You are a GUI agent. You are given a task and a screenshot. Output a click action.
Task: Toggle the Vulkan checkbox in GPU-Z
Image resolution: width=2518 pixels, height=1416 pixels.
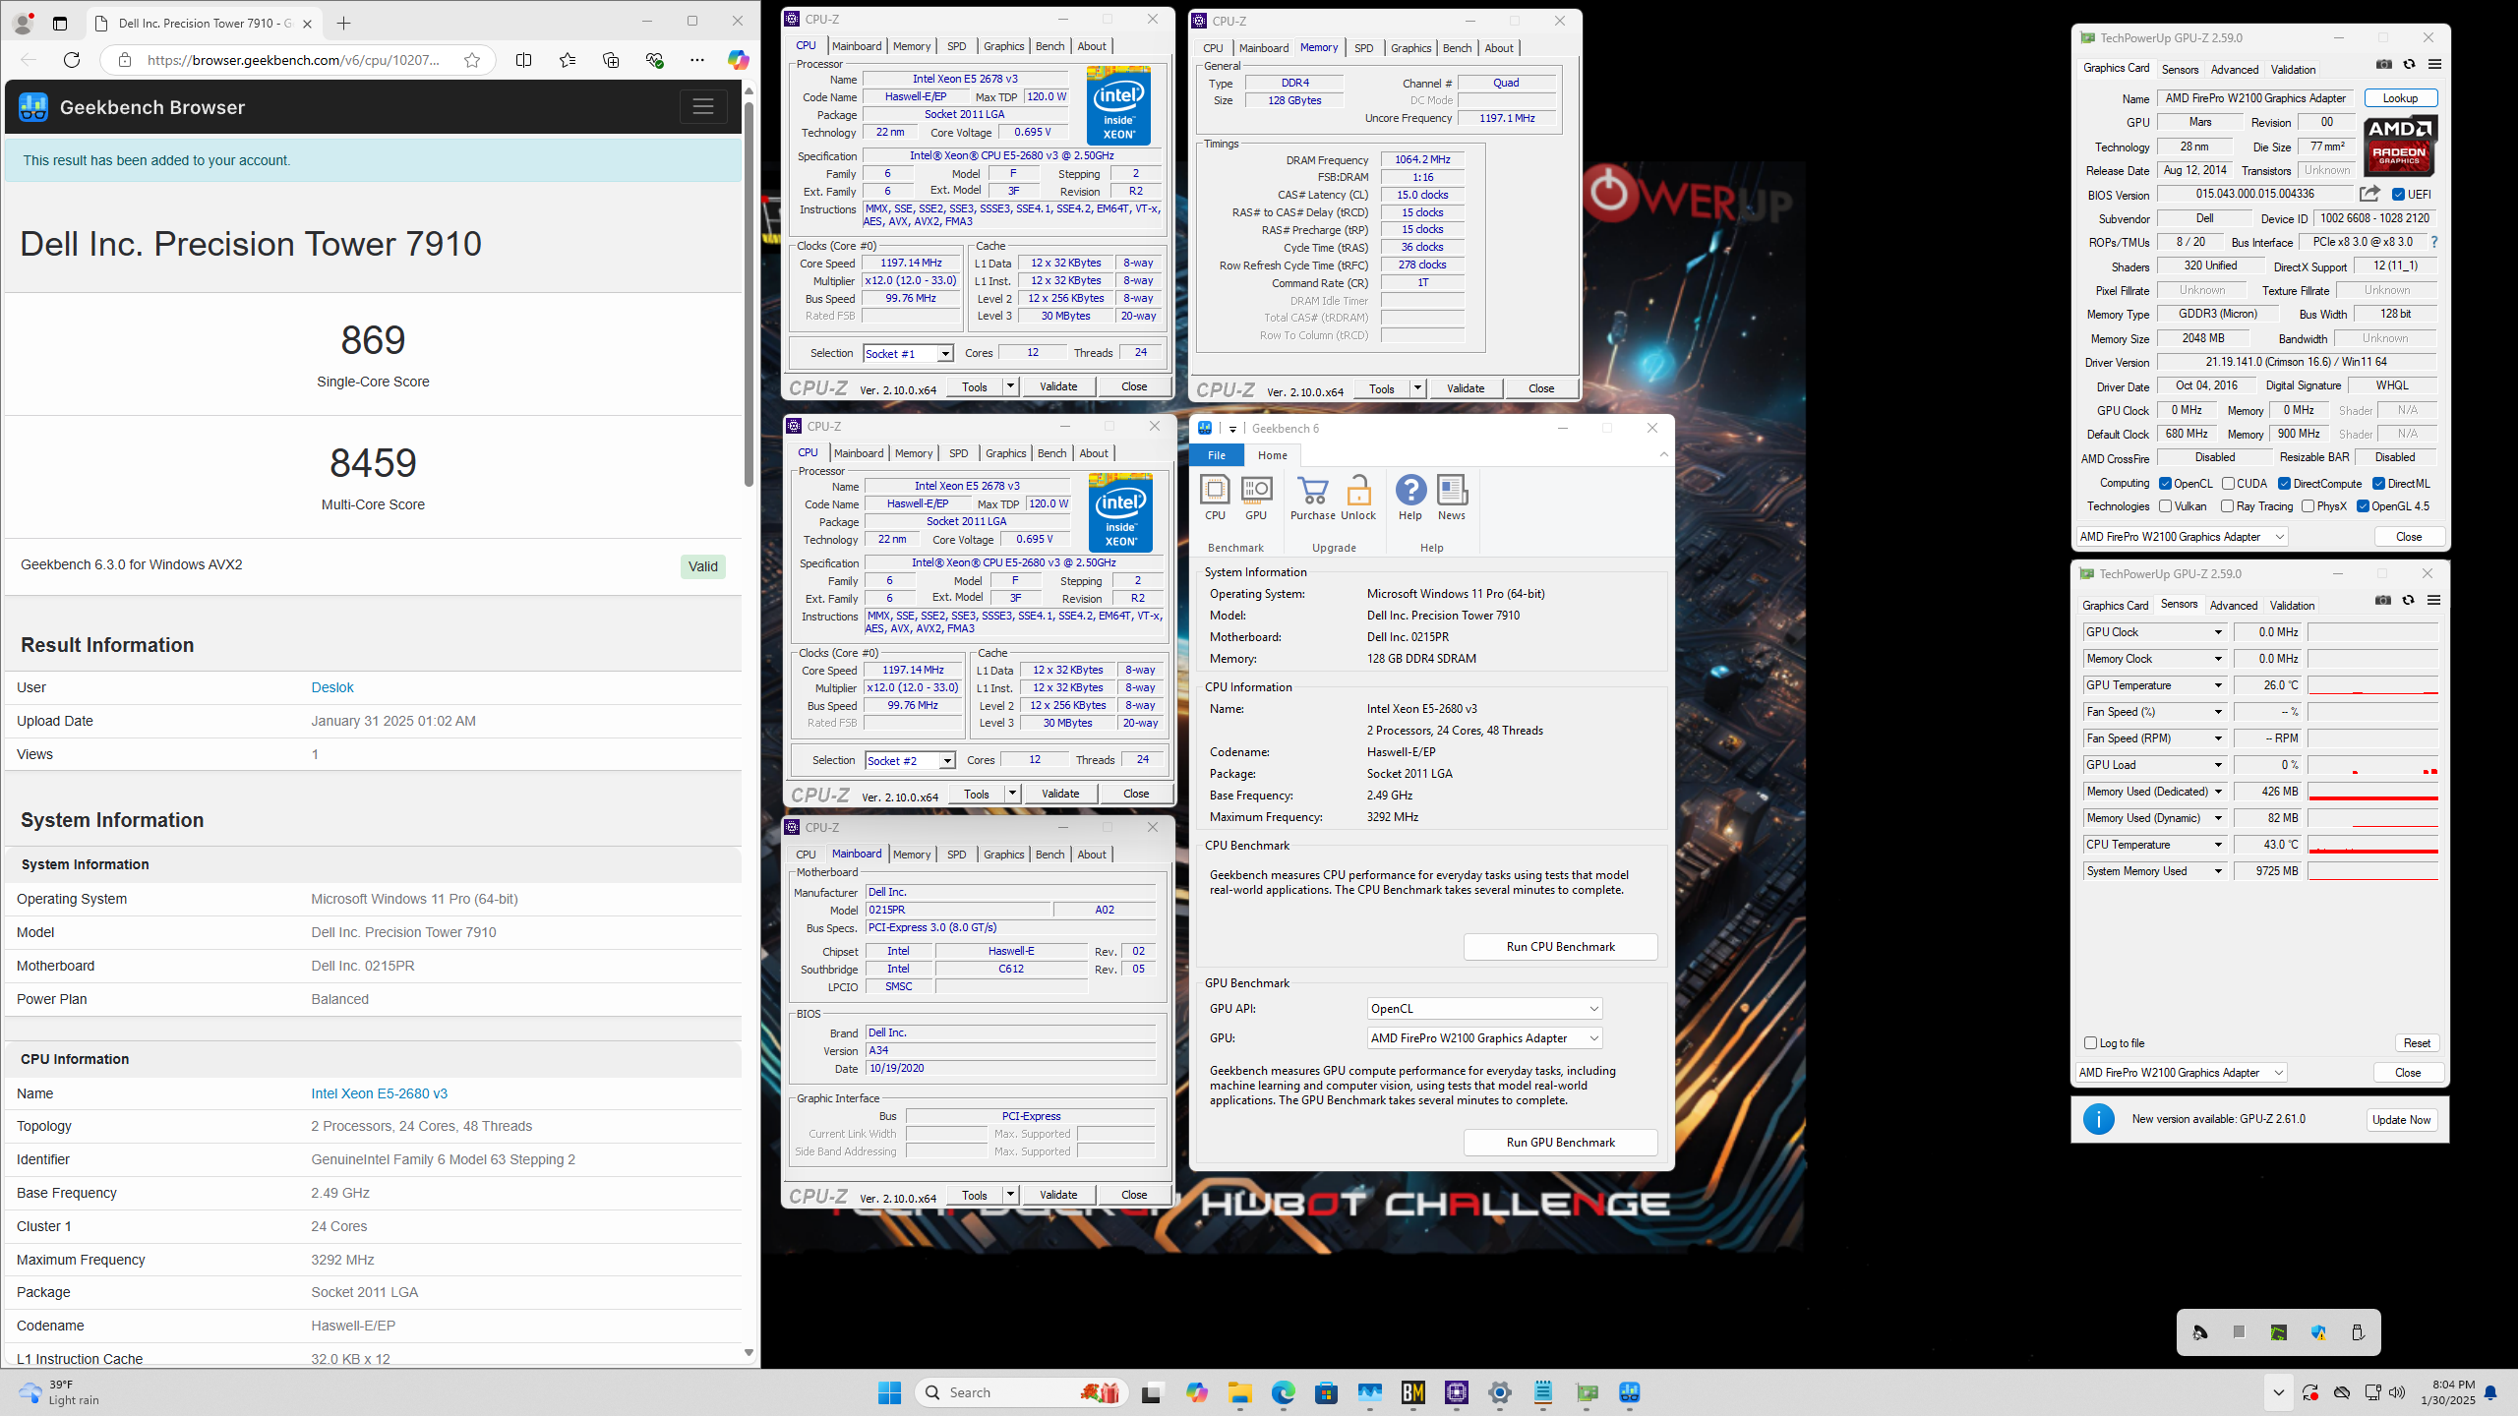tap(2165, 506)
